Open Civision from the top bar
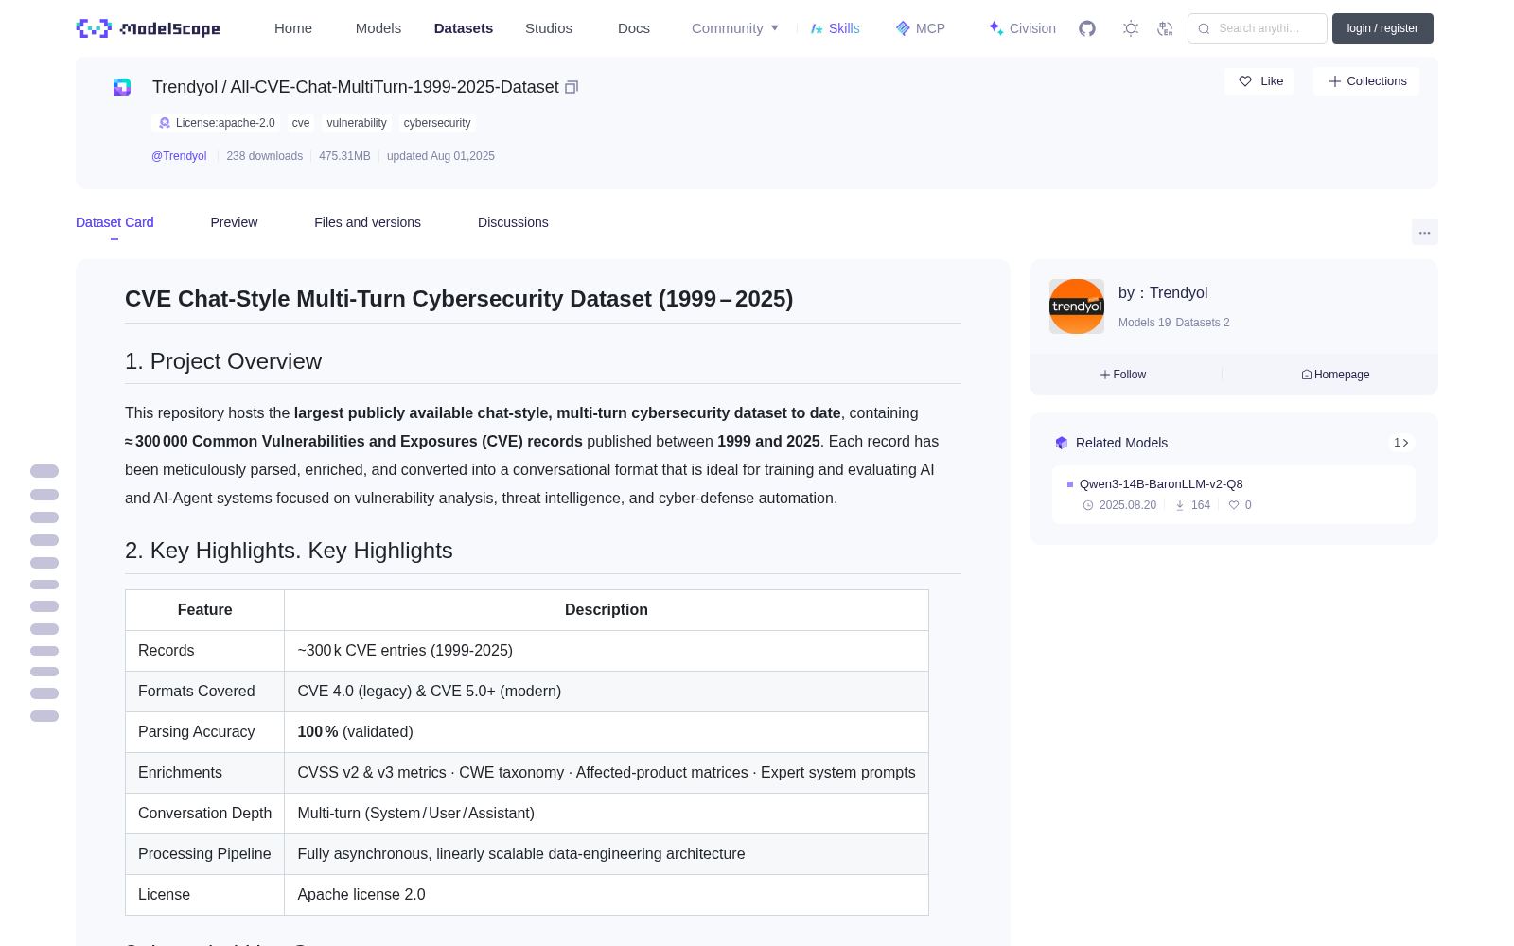Image resolution: width=1514 pixels, height=946 pixels. point(1022,28)
